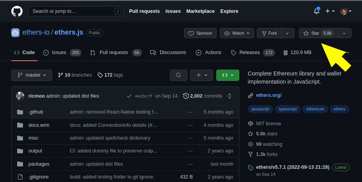Switch to the Releases tab
Image resolution: width=362 pixels, height=182 pixels.
tap(253, 52)
